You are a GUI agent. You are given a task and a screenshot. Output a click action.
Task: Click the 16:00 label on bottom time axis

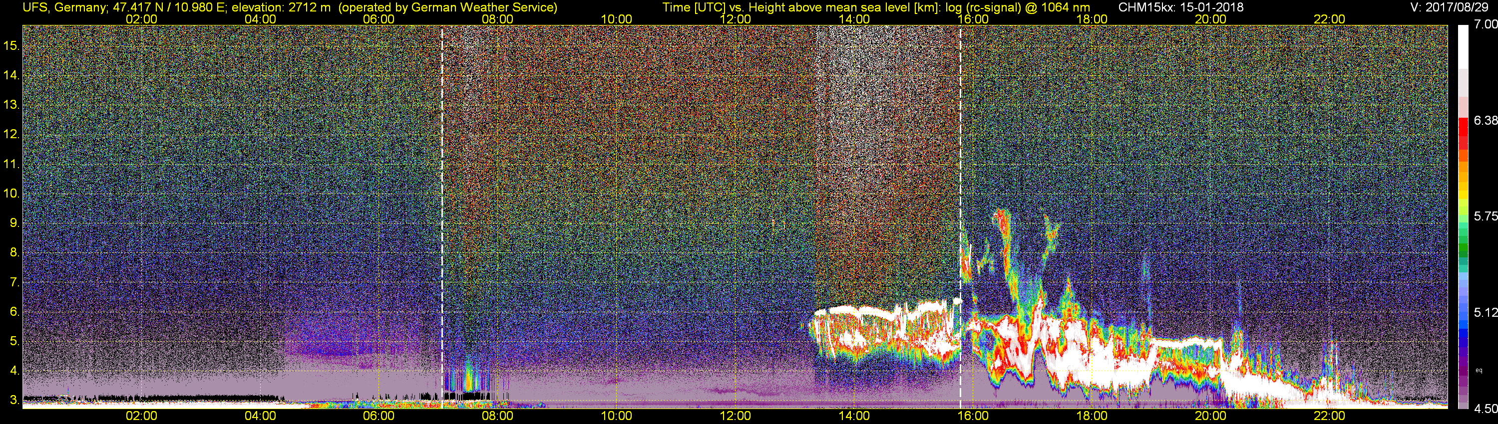973,417
